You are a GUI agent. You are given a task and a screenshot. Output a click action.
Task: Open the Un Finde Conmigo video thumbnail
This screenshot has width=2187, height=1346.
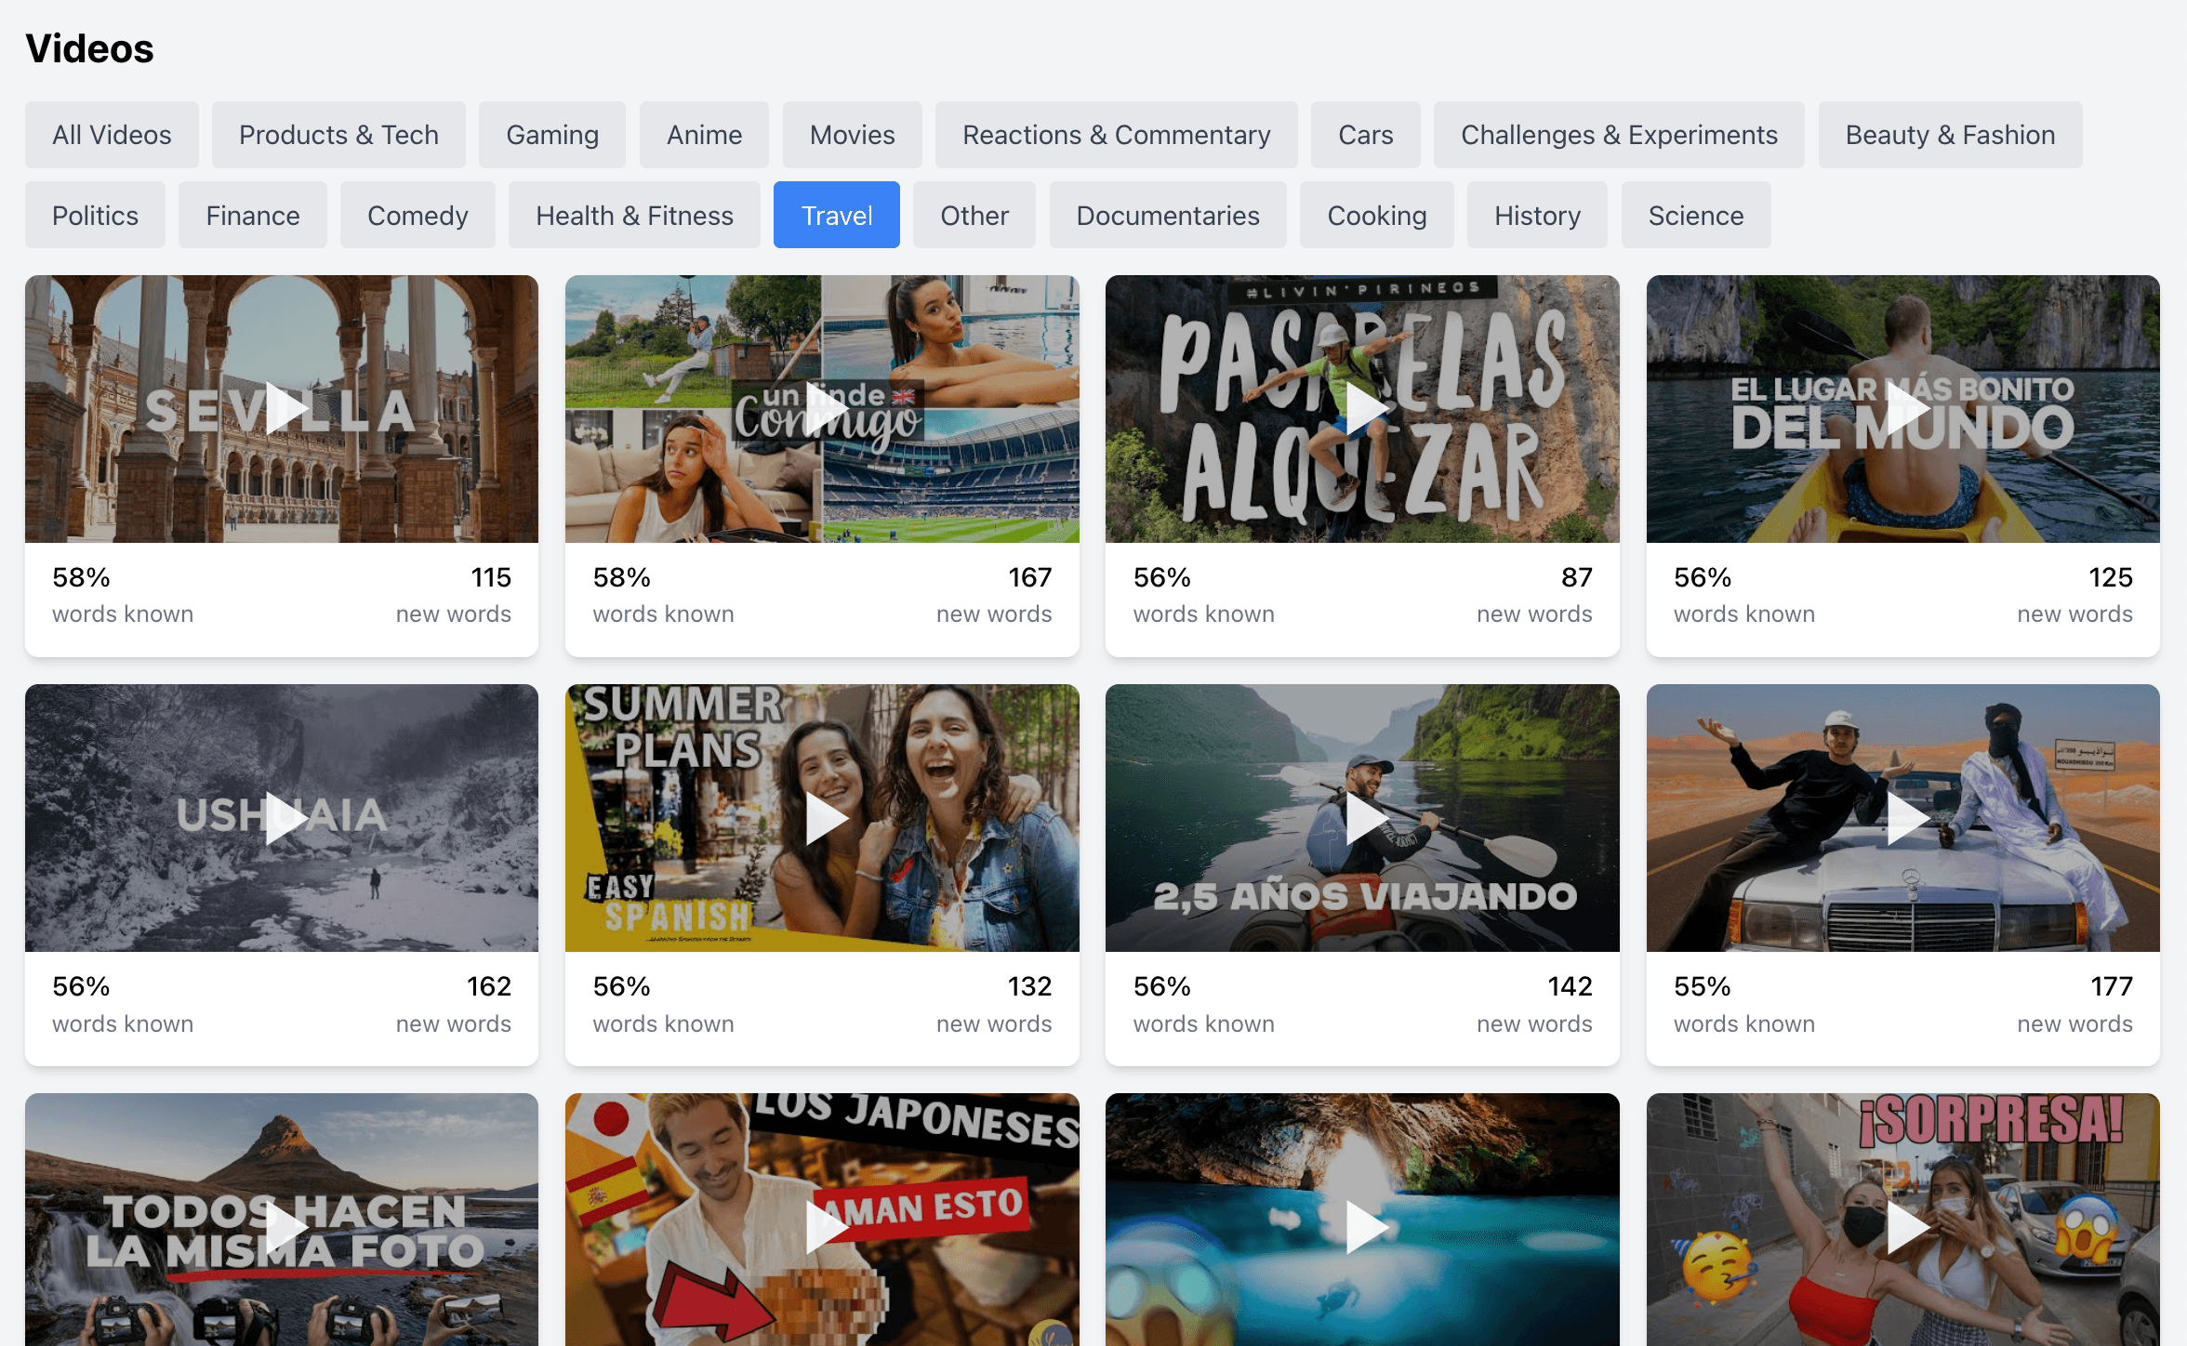coord(822,408)
